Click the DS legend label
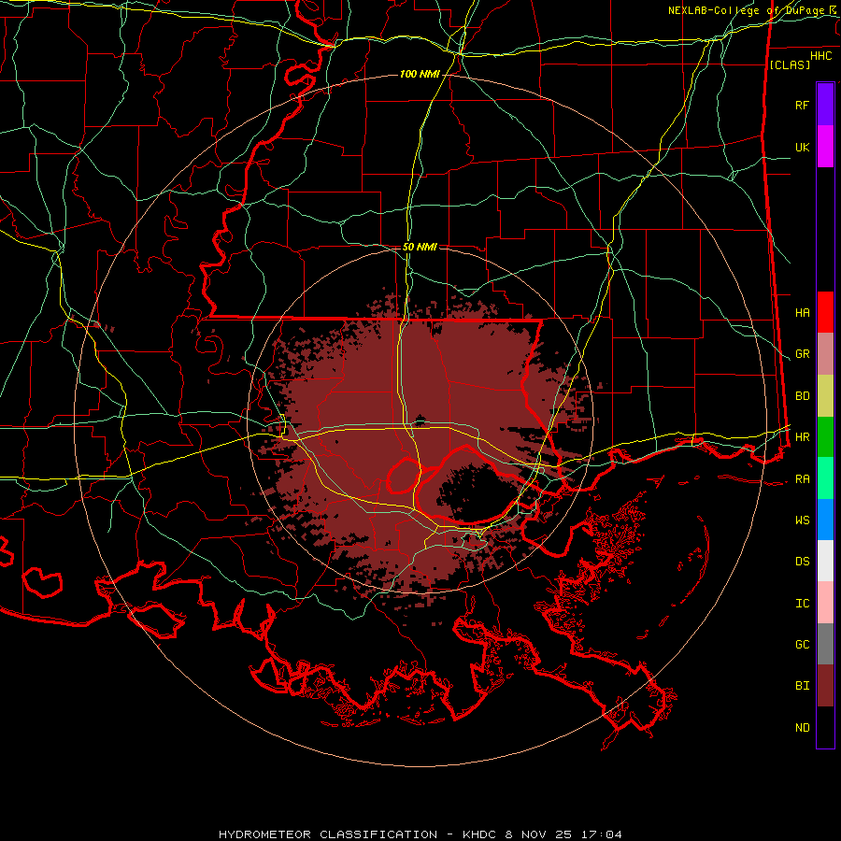841x841 pixels. (x=802, y=562)
